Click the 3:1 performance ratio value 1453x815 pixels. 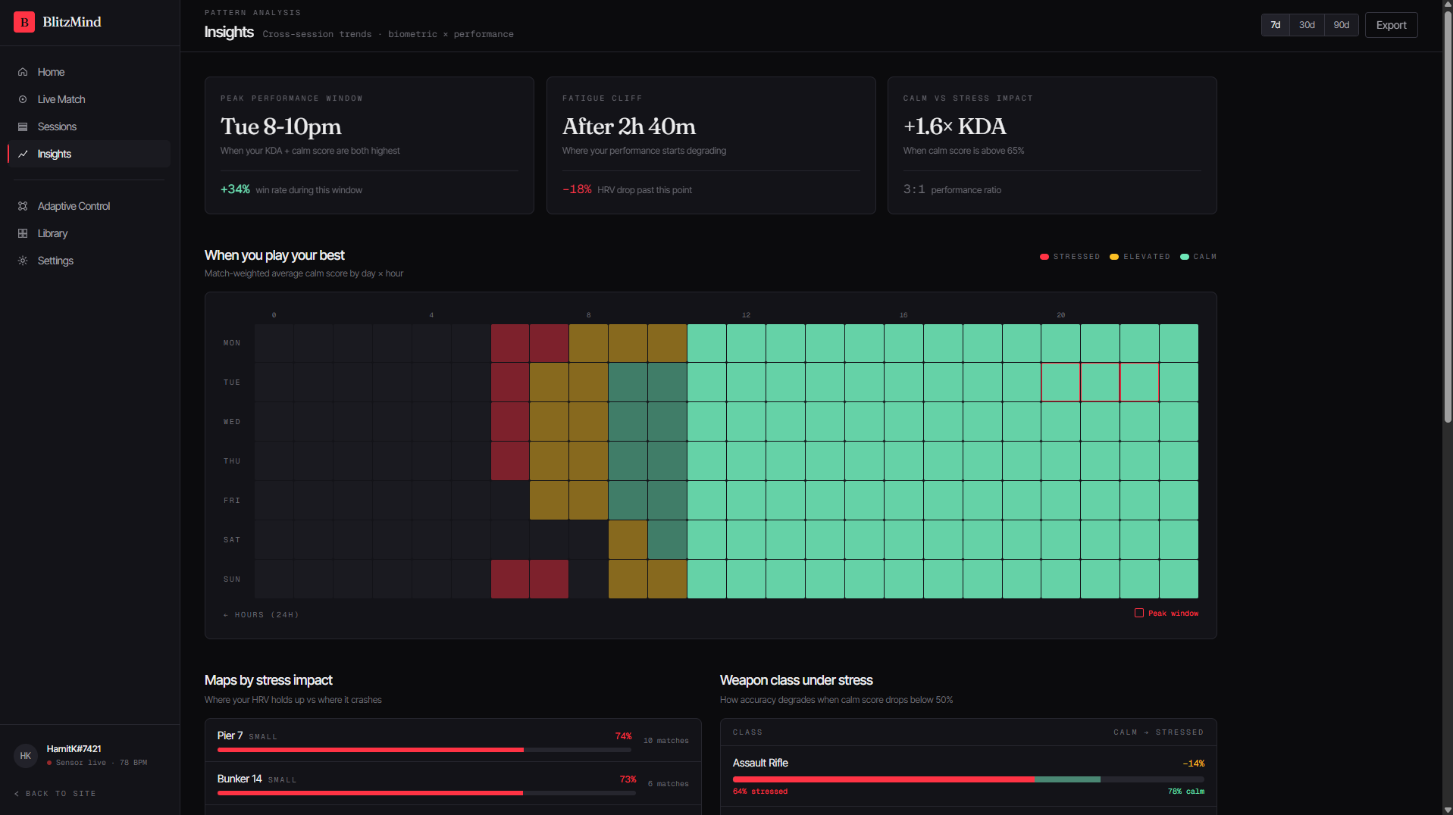pyautogui.click(x=914, y=189)
